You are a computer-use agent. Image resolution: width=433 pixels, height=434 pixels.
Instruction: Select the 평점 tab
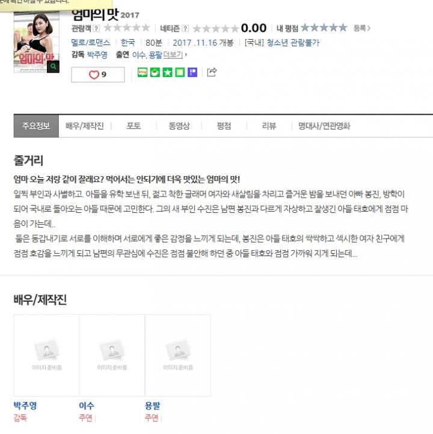224,126
